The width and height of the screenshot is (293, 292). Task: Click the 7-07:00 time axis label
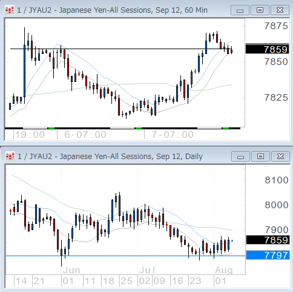tap(173, 135)
